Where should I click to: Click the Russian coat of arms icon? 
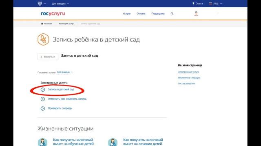[x=40, y=4]
